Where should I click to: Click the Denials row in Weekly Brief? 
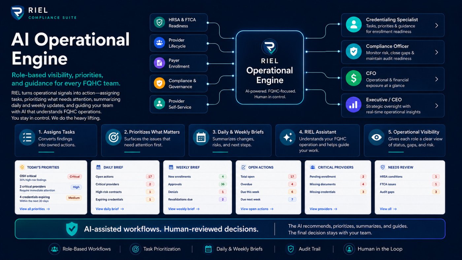click(198, 192)
